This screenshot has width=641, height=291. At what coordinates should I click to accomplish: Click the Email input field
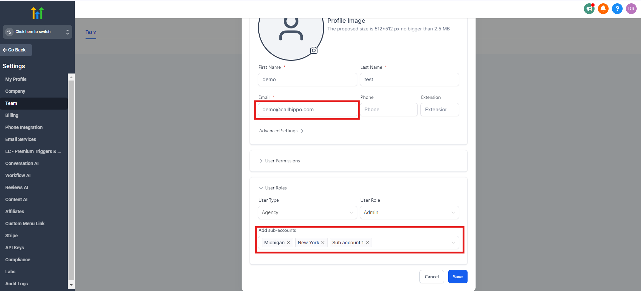[307, 110]
